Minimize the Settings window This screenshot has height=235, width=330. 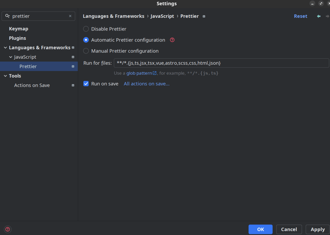(312, 4)
